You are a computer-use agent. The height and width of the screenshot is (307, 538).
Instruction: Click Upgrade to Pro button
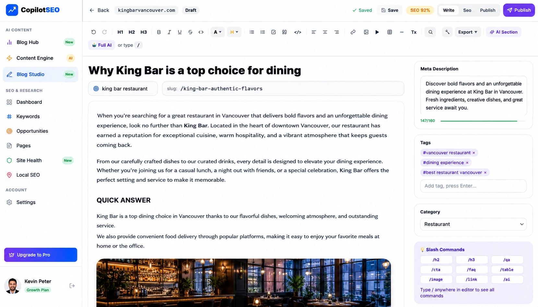(x=41, y=255)
